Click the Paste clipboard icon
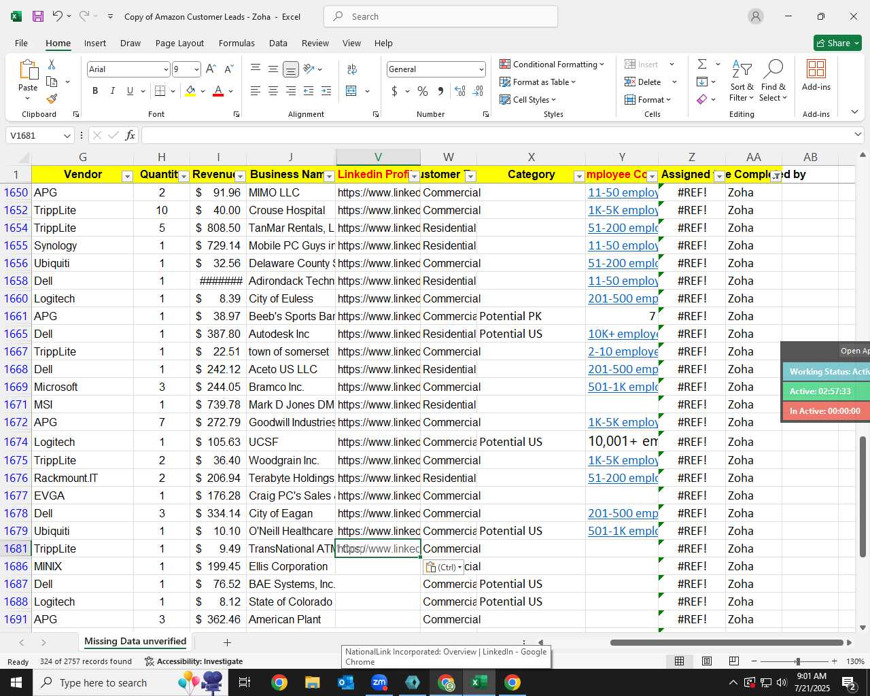Viewport: 870px width, 696px height. pos(28,70)
